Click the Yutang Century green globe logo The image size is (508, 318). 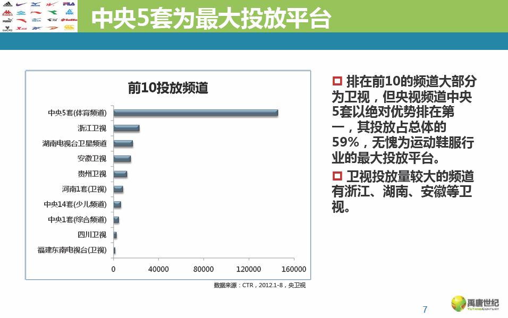click(x=458, y=303)
